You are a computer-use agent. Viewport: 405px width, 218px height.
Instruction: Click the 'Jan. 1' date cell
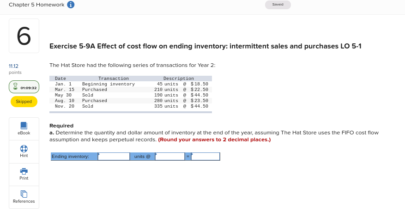(63, 84)
